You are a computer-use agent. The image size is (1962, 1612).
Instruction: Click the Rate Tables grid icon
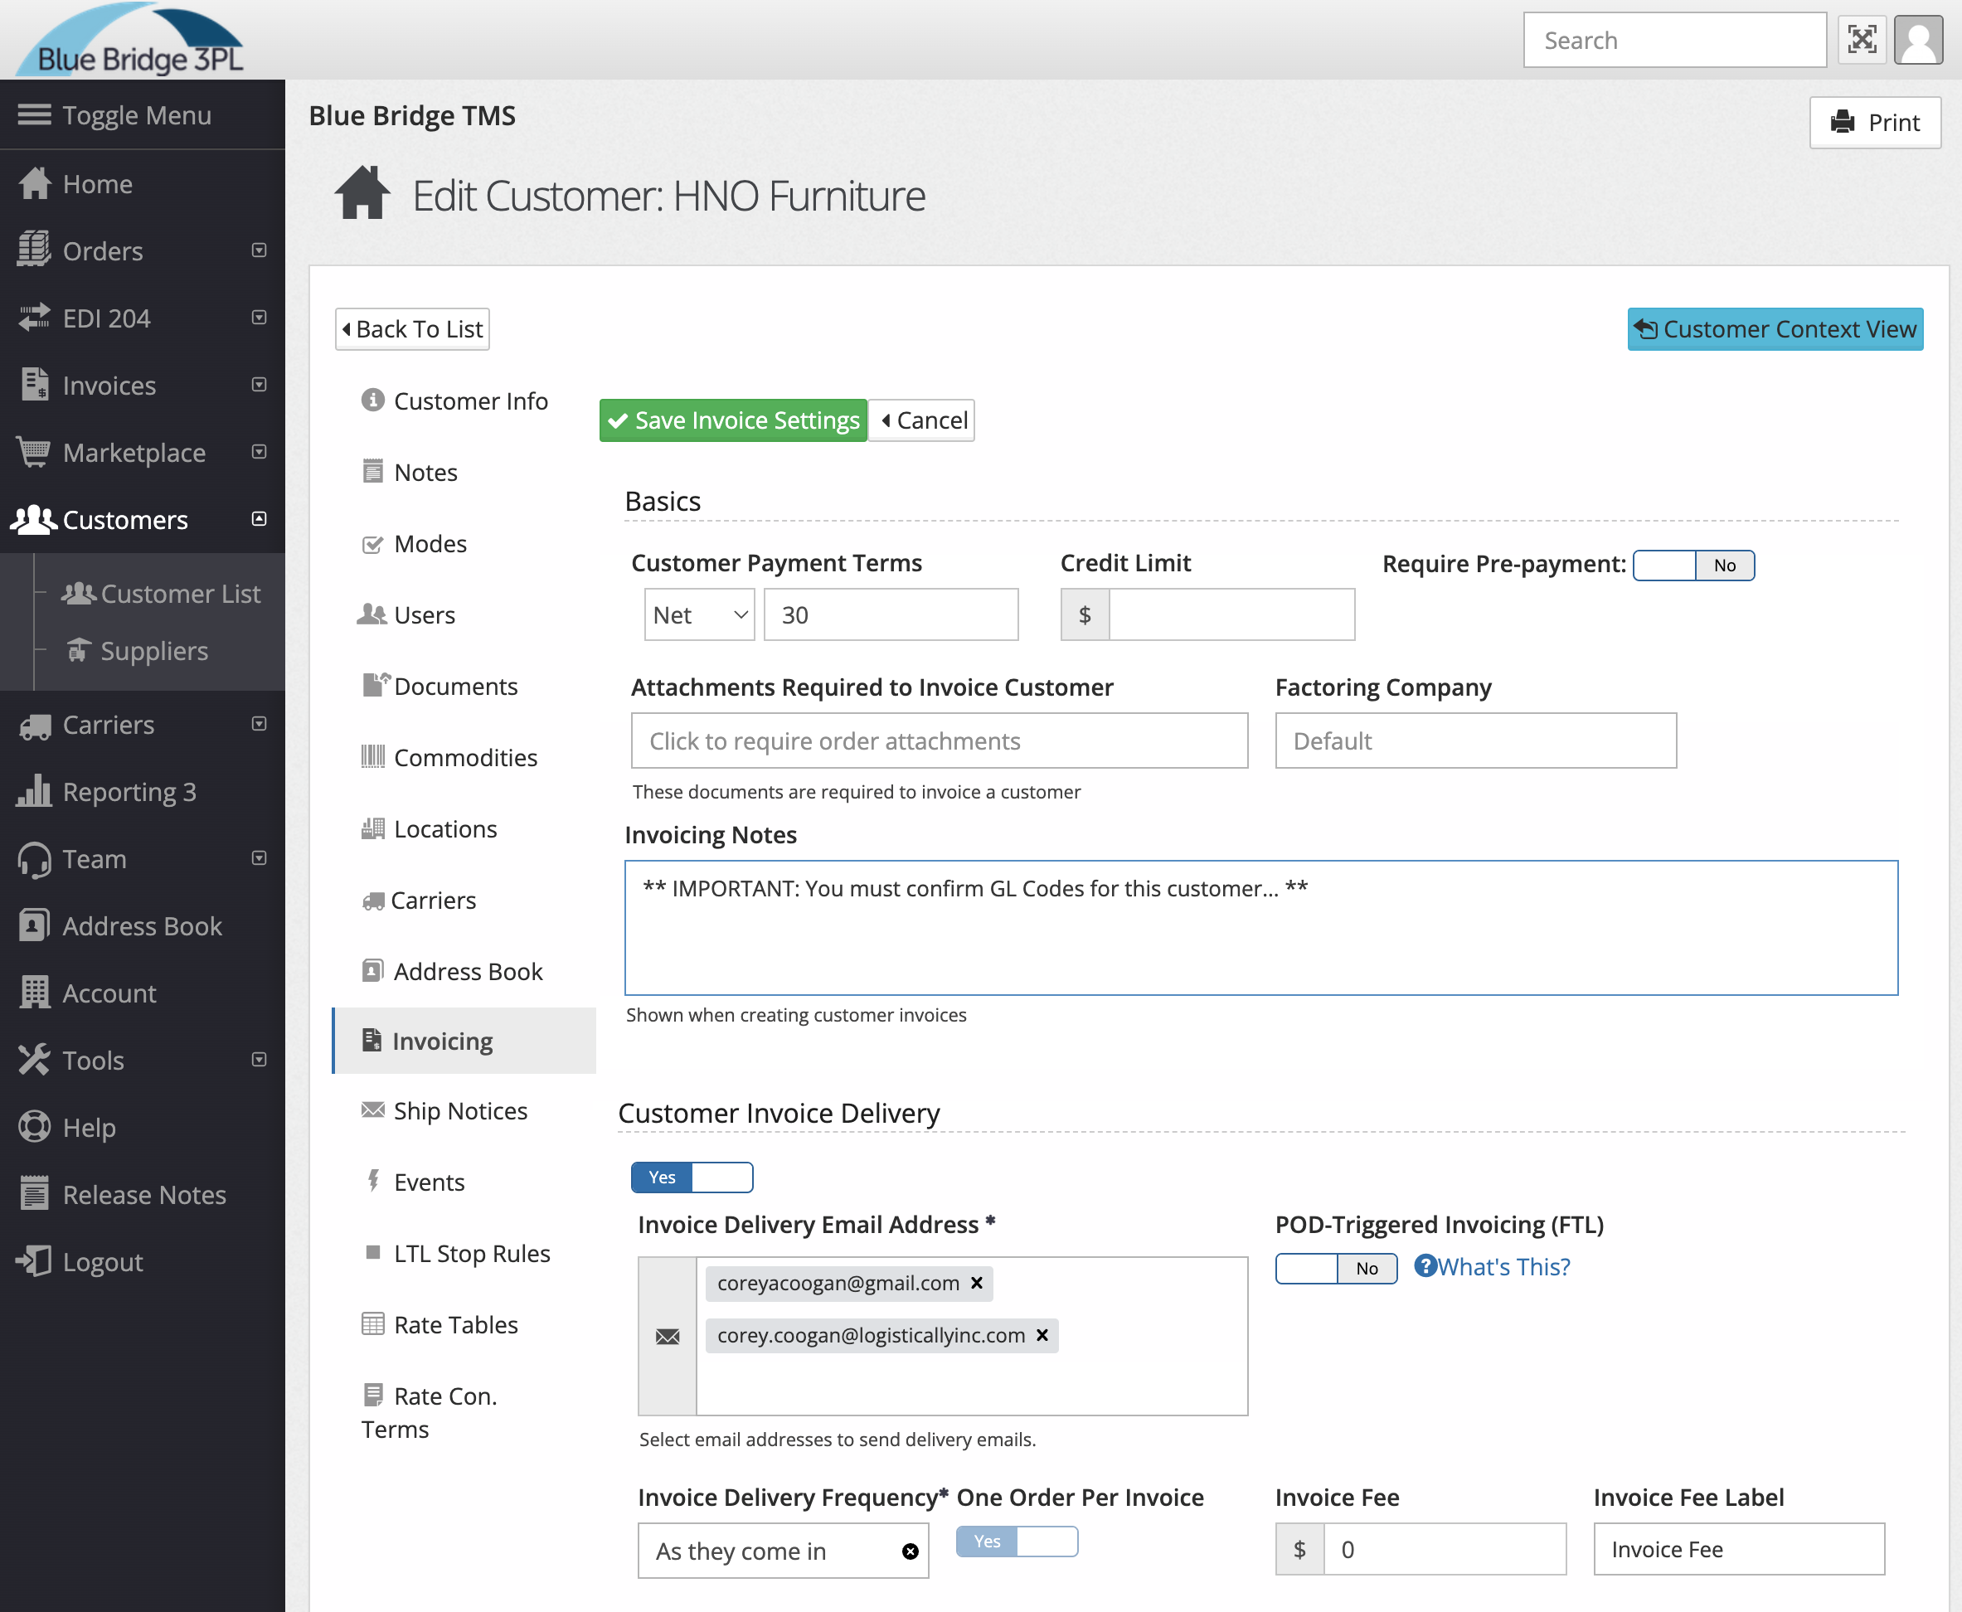[x=372, y=1324]
